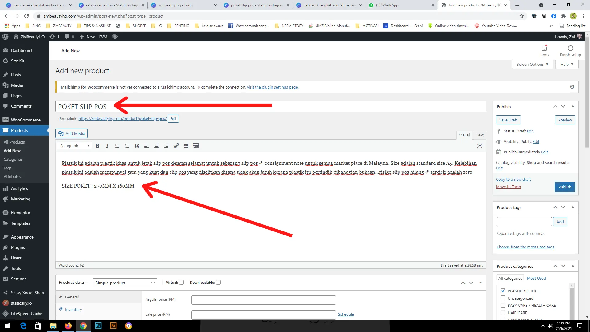
Task: Insert a numbered list
Action: coord(127,146)
